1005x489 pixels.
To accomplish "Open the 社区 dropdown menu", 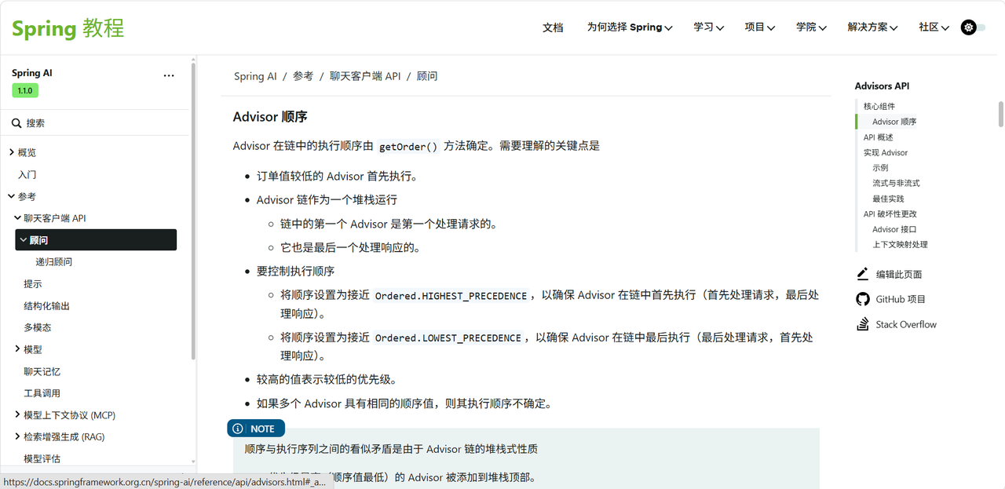I will pyautogui.click(x=934, y=27).
